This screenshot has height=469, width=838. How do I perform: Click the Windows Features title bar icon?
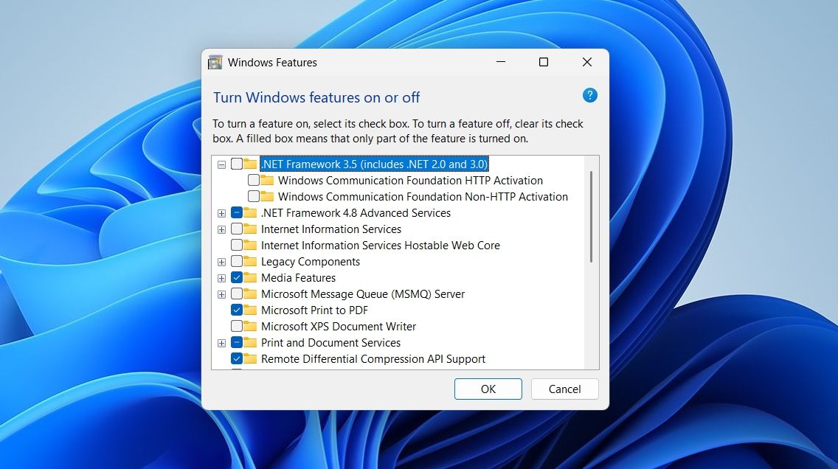pos(215,63)
